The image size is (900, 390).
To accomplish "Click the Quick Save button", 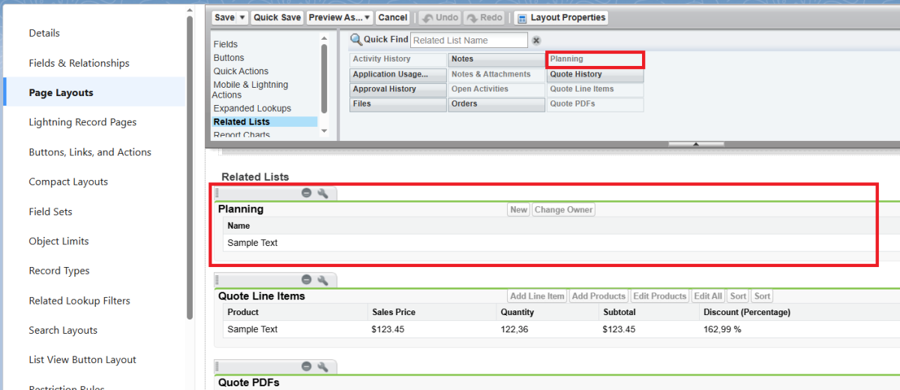I will [277, 17].
